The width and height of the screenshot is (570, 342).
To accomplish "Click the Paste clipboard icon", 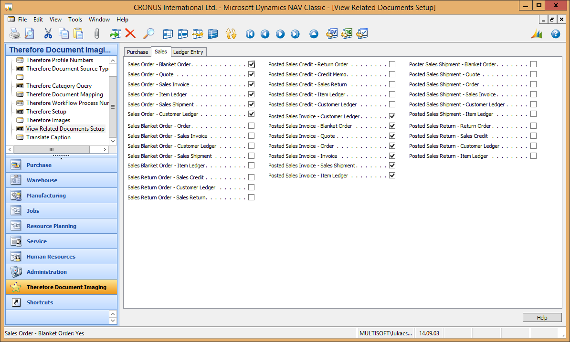I will point(78,34).
